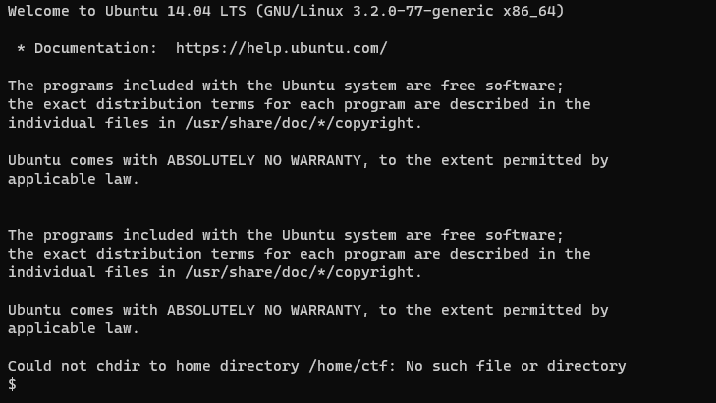This screenshot has height=403, width=716.
Task: Select the Ubuntu 14.04 LTS version text
Action: tap(176, 11)
